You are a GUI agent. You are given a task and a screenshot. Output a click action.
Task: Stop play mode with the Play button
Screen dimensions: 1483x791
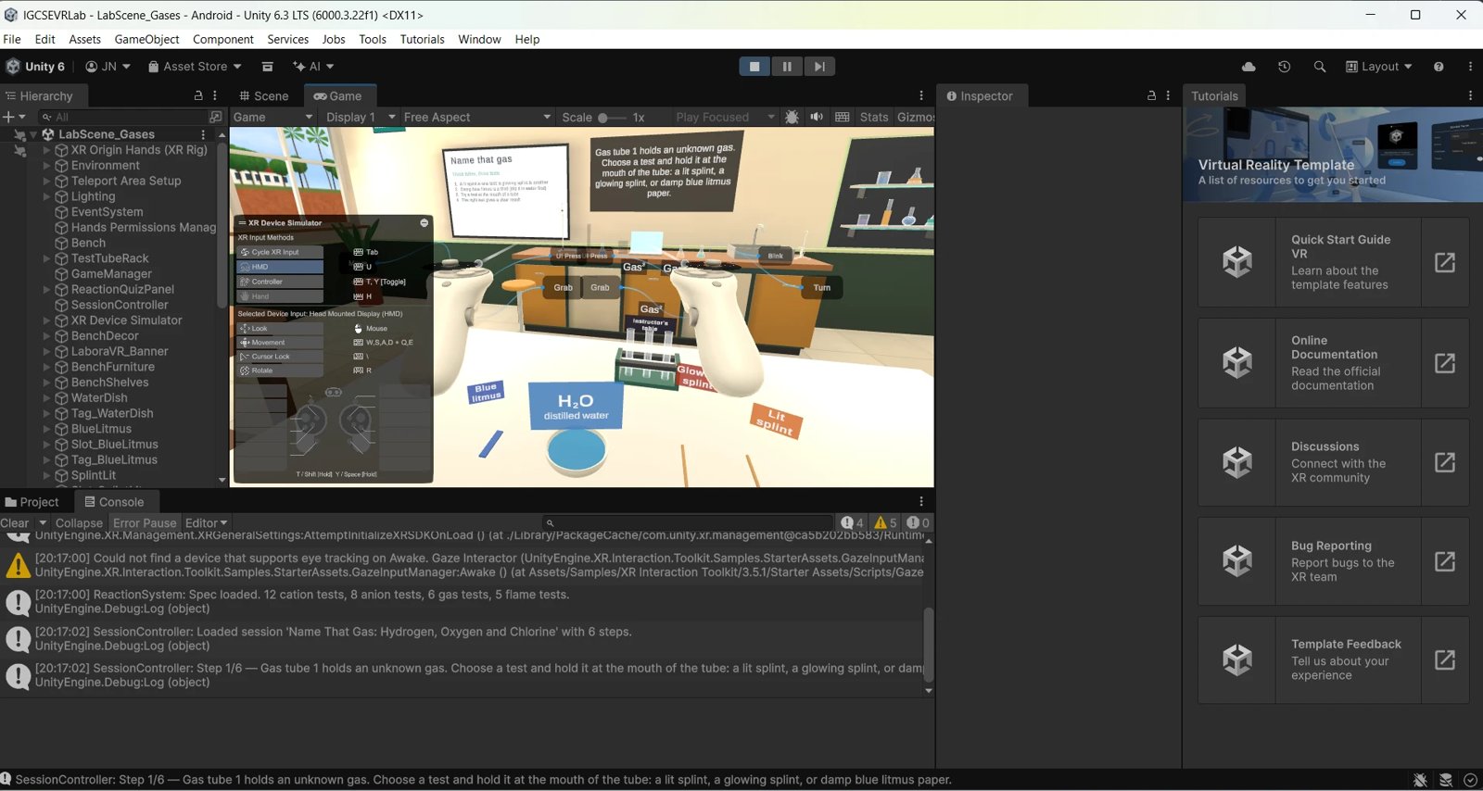754,67
